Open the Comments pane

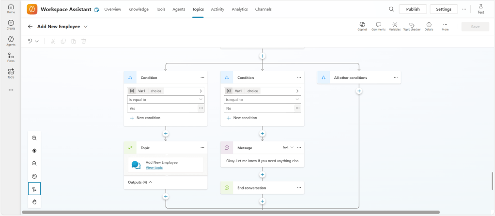(x=378, y=25)
